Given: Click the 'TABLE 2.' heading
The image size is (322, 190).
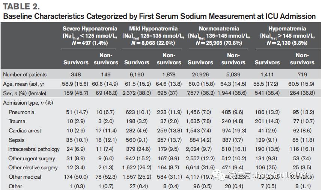Looking at the screenshot, I should click(21, 6).
